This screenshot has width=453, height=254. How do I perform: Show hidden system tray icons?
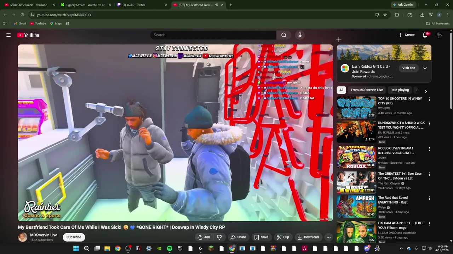pyautogui.click(x=401, y=248)
